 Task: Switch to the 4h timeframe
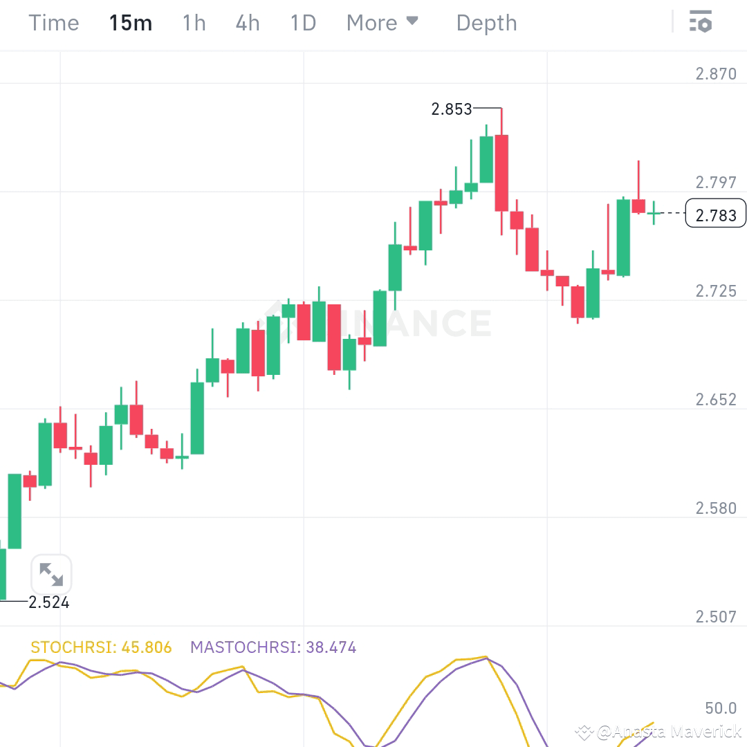point(247,22)
